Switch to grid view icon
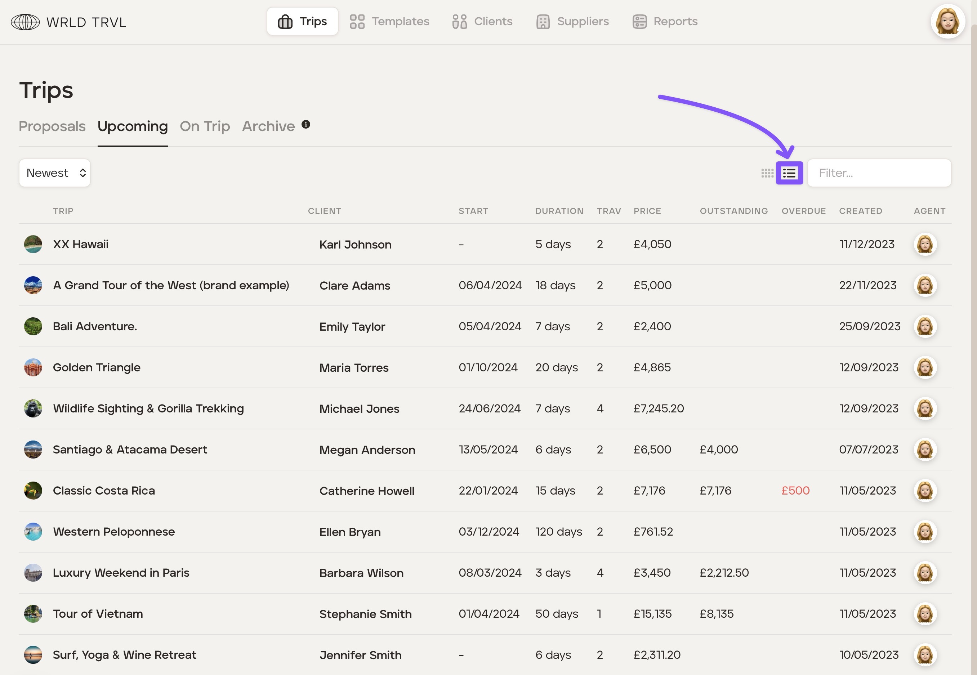The width and height of the screenshot is (977, 675). 767,173
